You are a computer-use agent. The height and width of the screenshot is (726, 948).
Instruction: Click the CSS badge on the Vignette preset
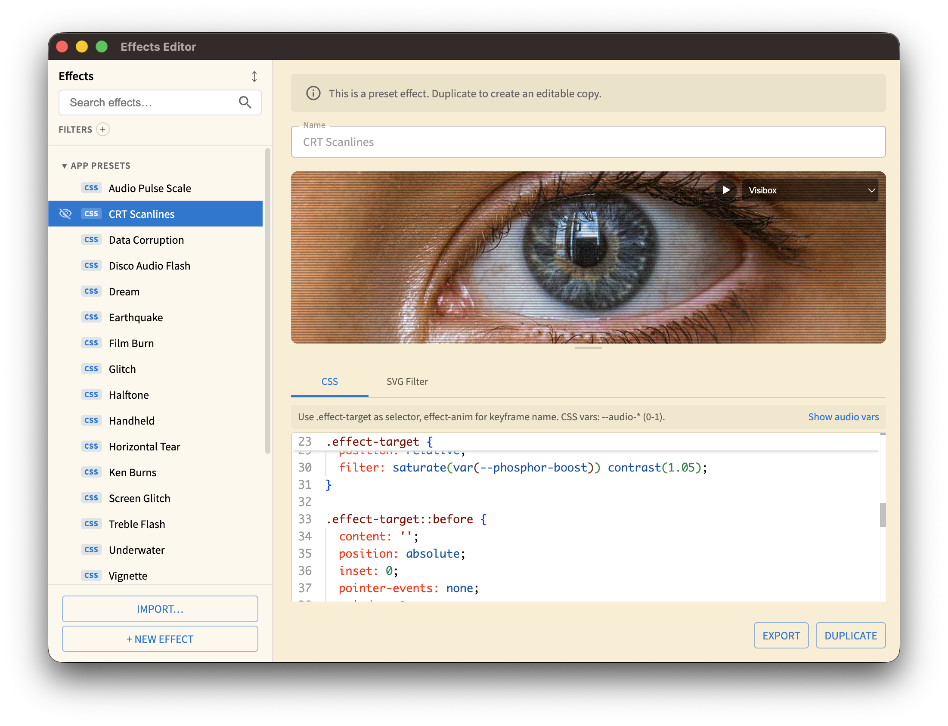pyautogui.click(x=91, y=575)
